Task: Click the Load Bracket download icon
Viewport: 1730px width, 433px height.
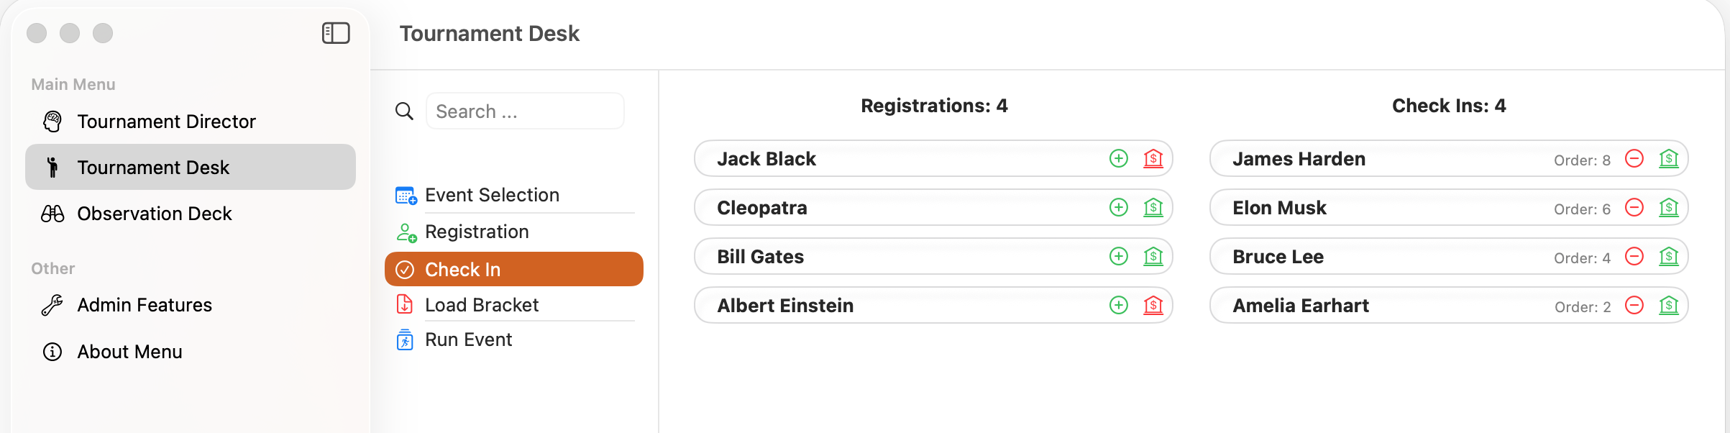Action: tap(405, 304)
